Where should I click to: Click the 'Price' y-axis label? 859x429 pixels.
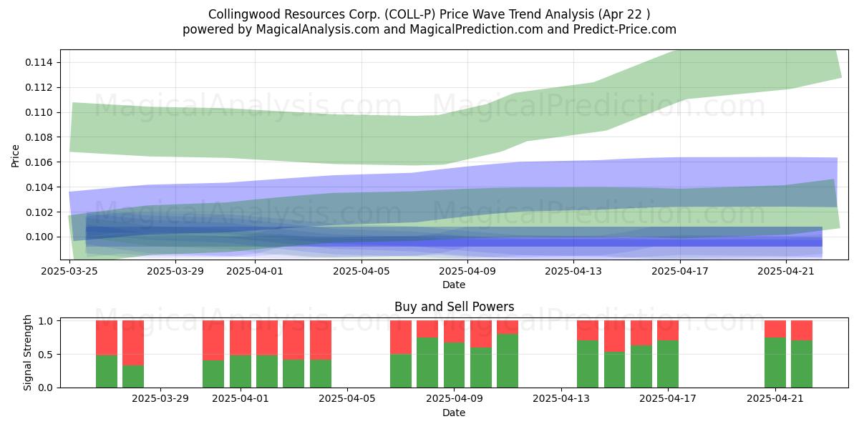16,154
